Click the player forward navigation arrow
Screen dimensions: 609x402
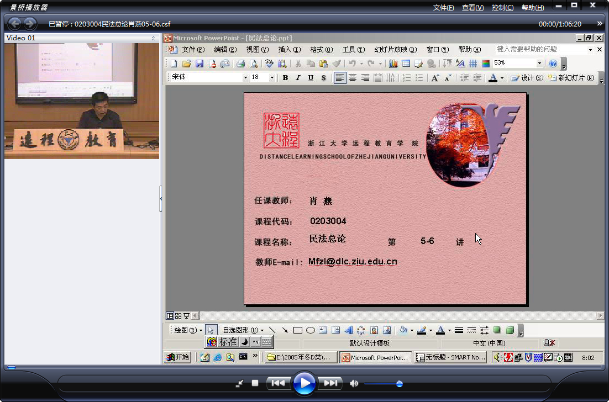pos(30,24)
